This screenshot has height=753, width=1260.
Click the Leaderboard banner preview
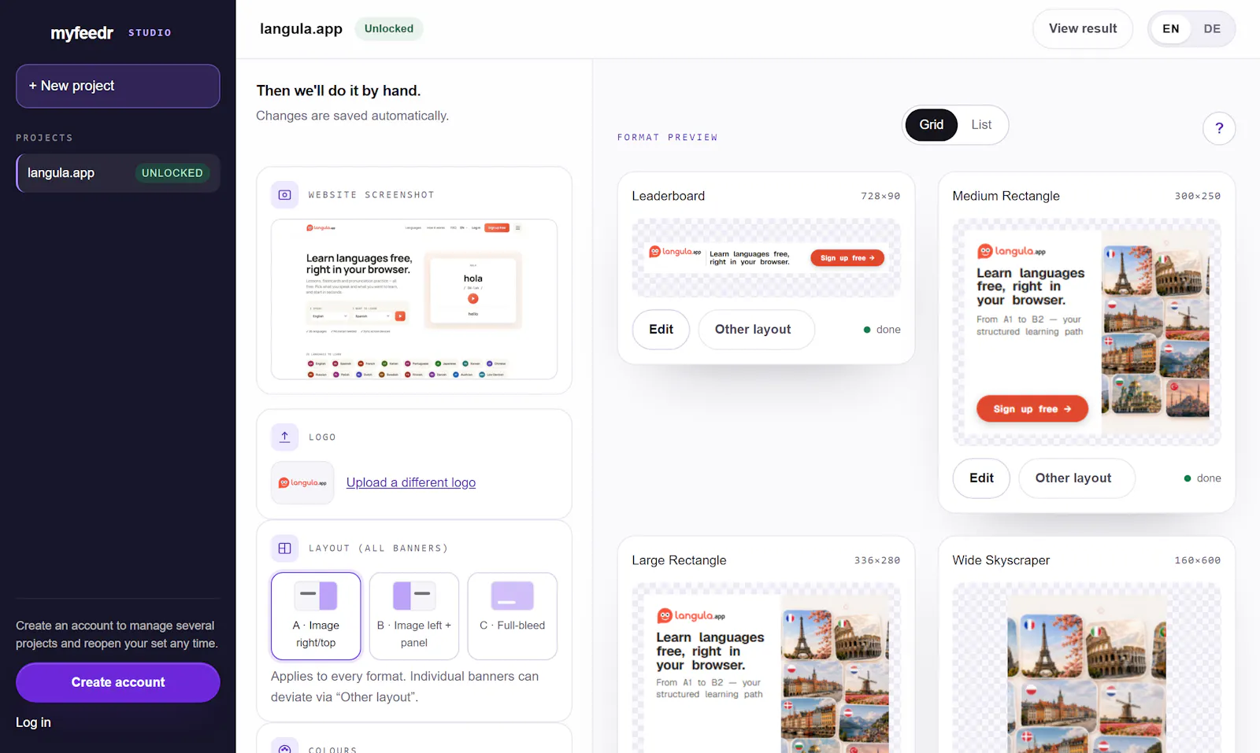pos(766,258)
